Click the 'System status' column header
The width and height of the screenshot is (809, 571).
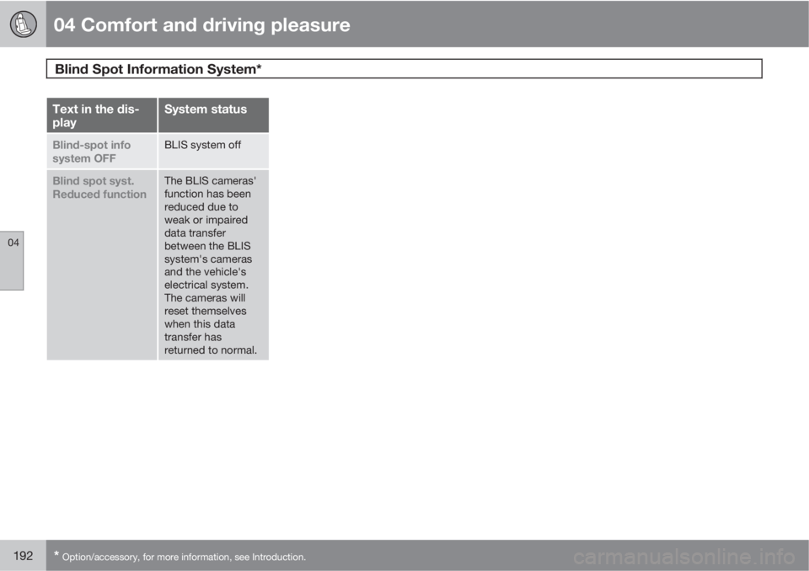213,115
